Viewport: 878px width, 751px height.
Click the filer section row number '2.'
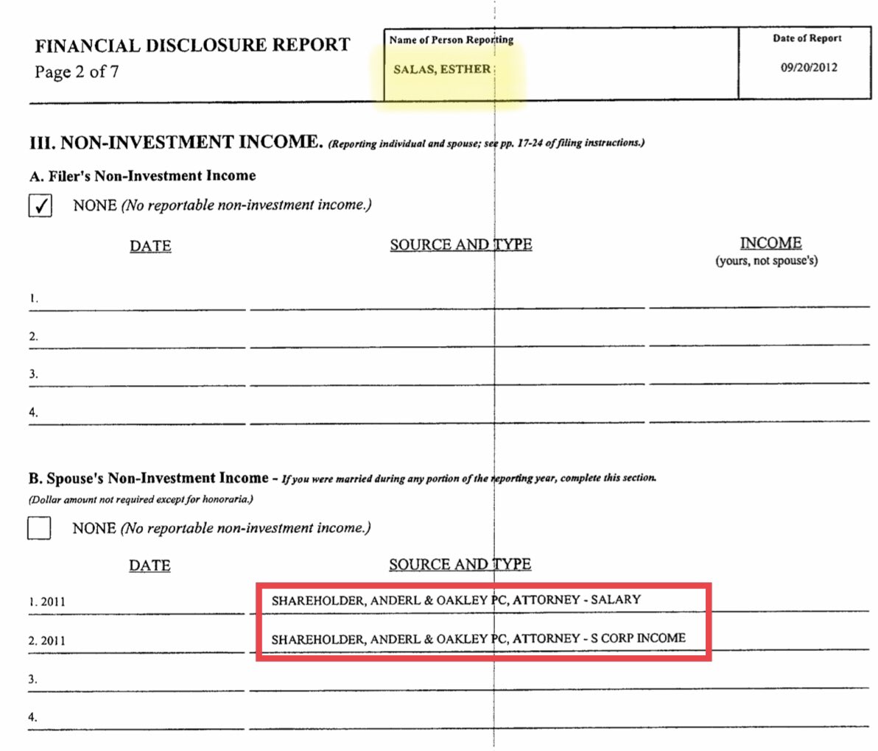pos(34,336)
